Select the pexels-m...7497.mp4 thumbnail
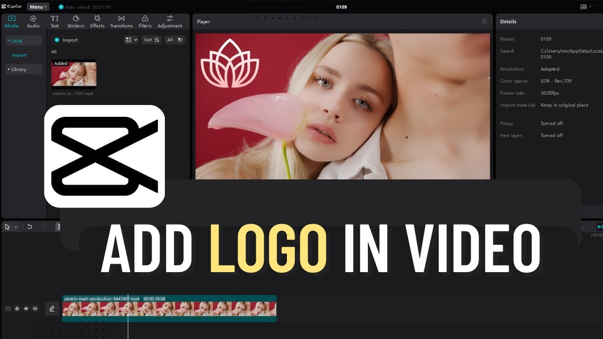 [73, 74]
